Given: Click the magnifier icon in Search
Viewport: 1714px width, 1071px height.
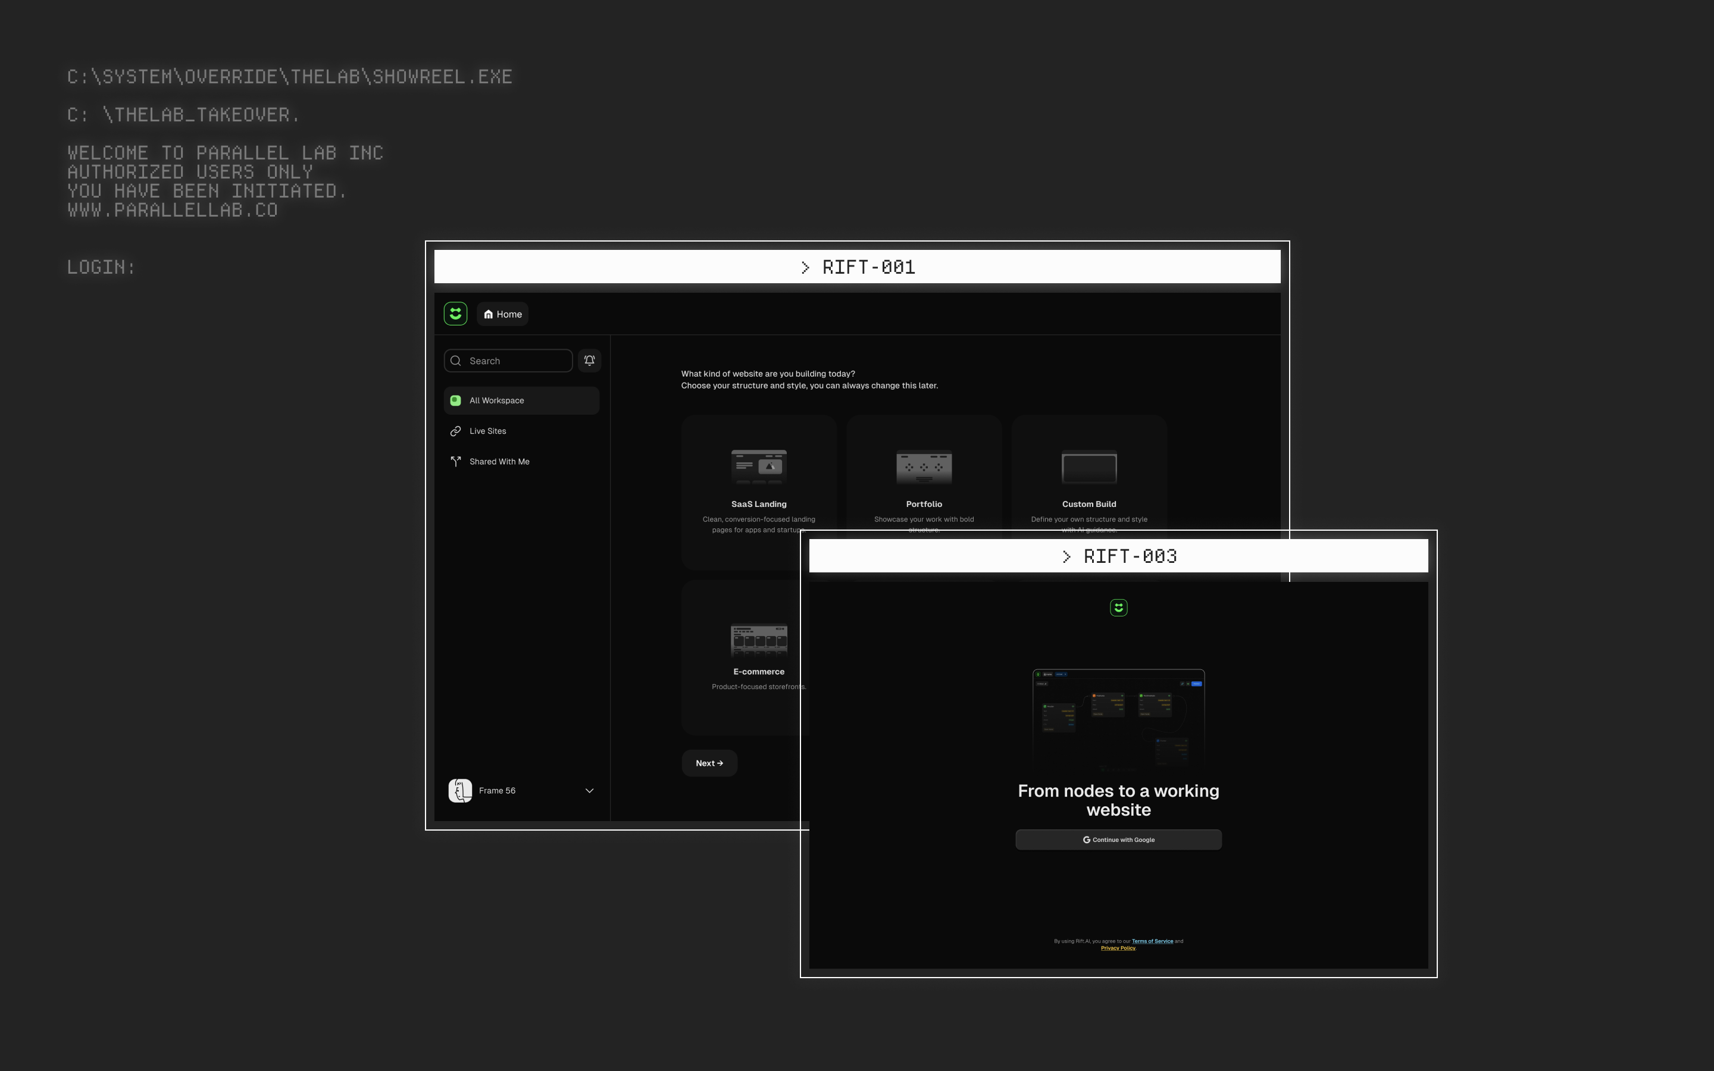Looking at the screenshot, I should [x=457, y=361].
